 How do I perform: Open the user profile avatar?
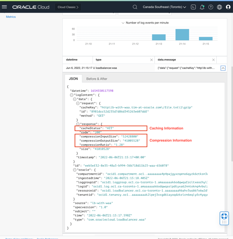228,7
